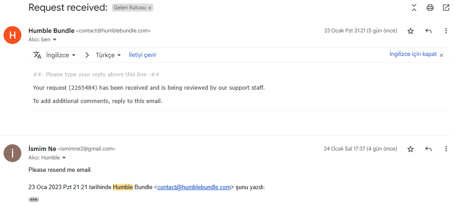Dismiss the translation bar with the X

[x=441, y=55]
